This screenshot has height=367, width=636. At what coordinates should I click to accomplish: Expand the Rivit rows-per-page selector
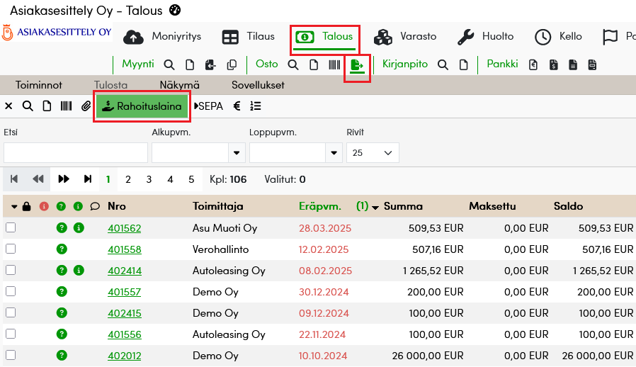[373, 153]
